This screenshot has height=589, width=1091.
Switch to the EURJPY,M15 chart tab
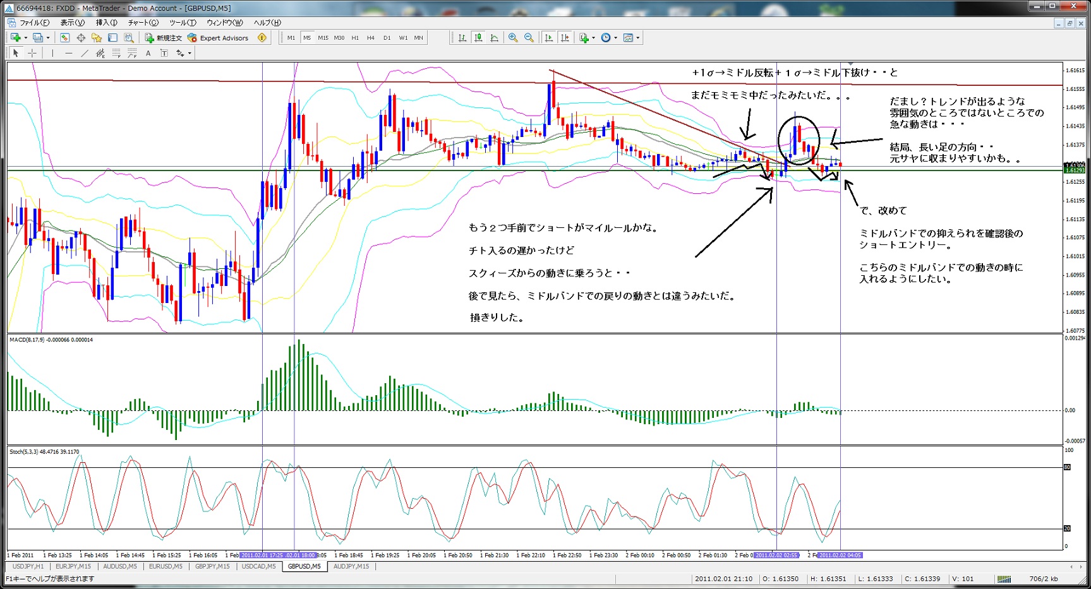[x=73, y=567]
